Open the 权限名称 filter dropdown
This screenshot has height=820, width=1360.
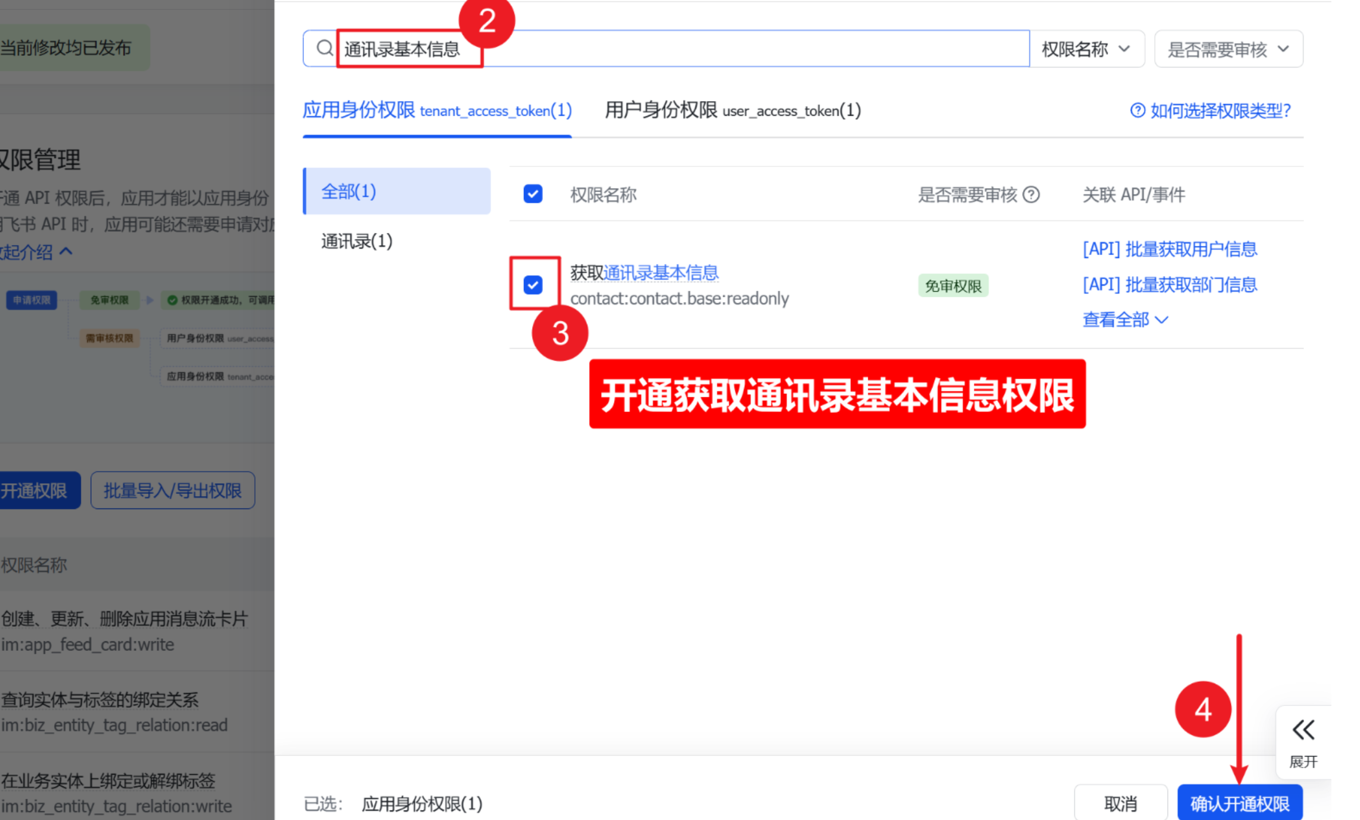point(1087,48)
